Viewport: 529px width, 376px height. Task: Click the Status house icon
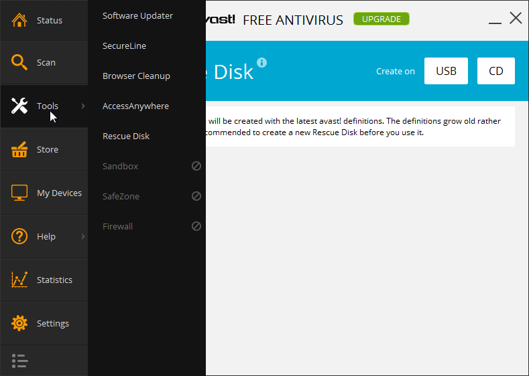coord(19,20)
